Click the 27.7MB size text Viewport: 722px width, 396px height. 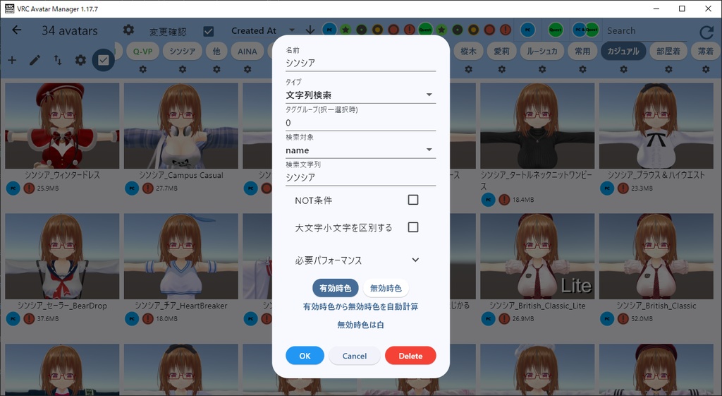(x=166, y=188)
